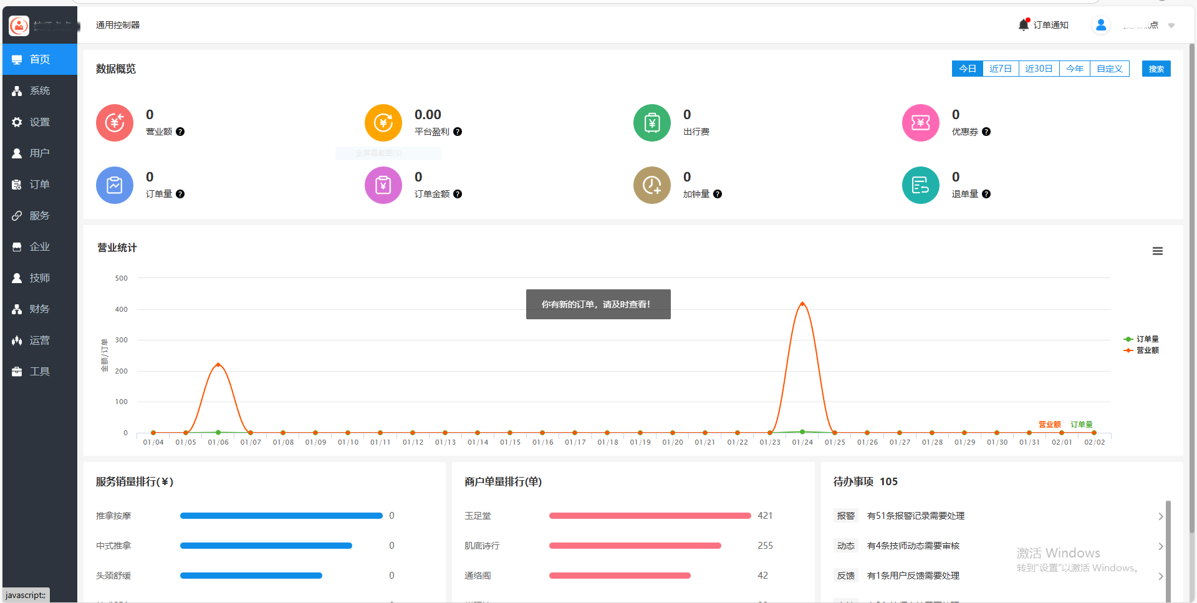Click the user avatar icon in header

[1100, 25]
